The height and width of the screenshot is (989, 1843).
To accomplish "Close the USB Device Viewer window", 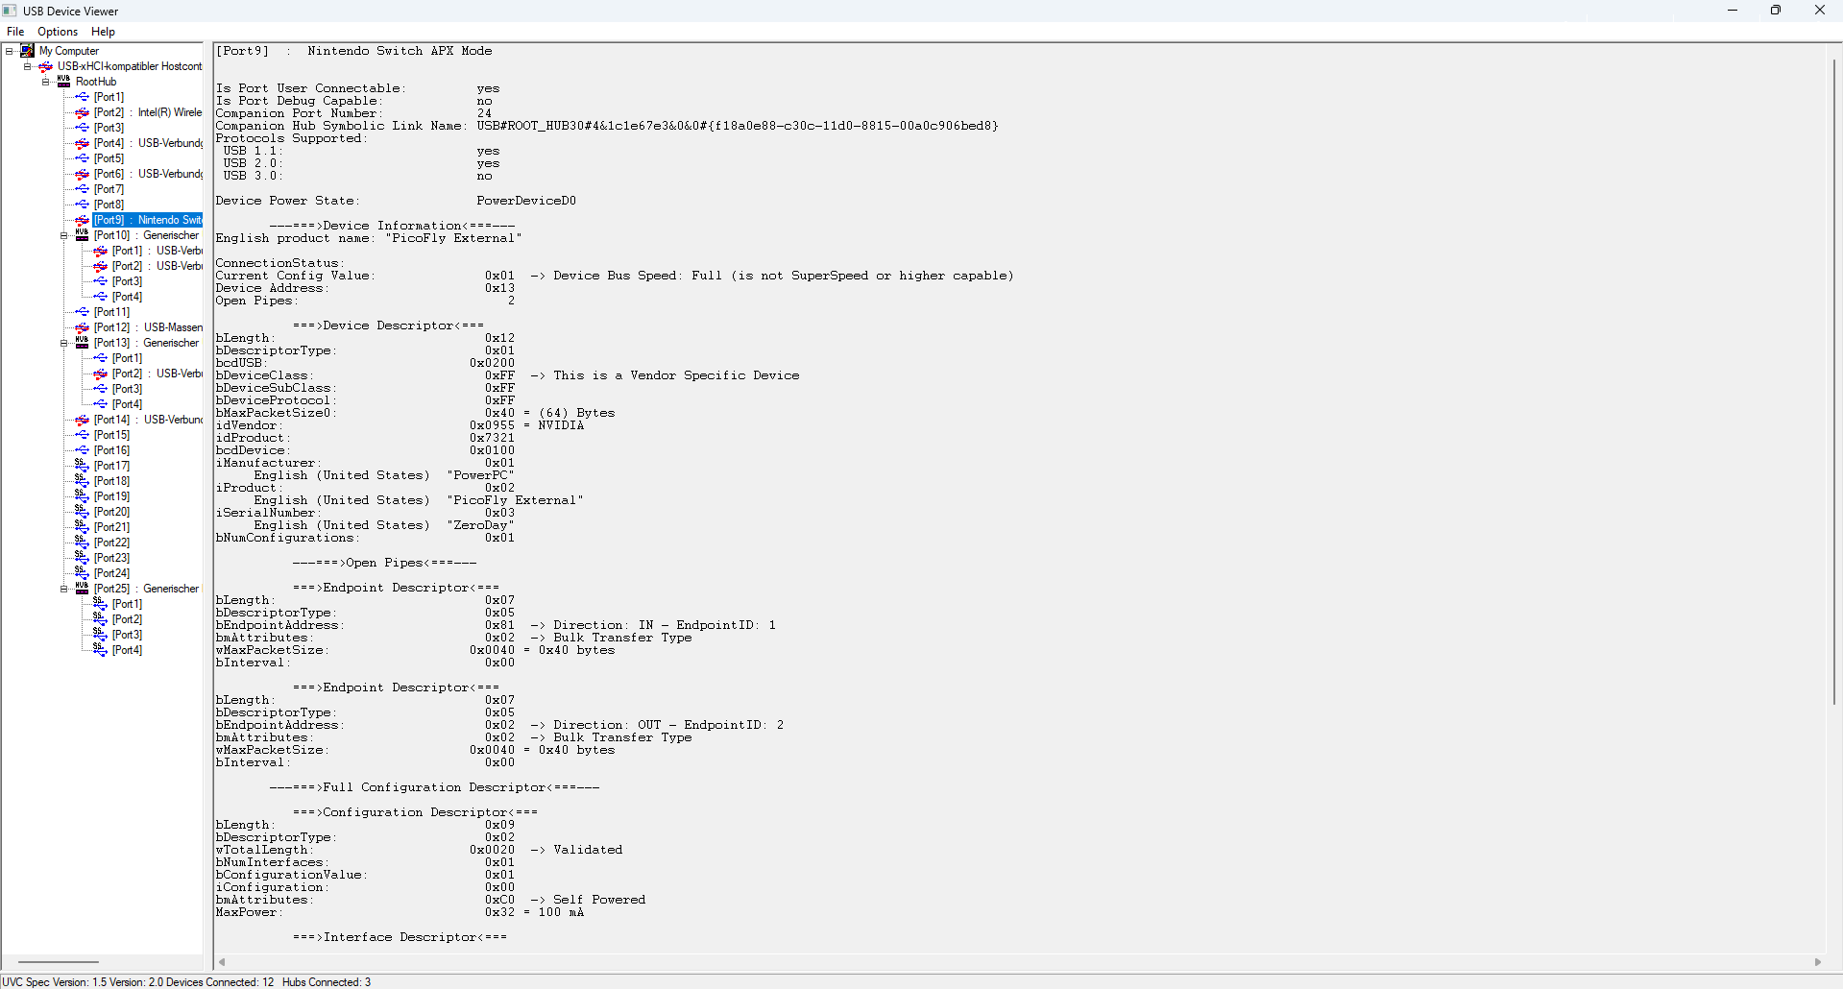I will [x=1820, y=11].
